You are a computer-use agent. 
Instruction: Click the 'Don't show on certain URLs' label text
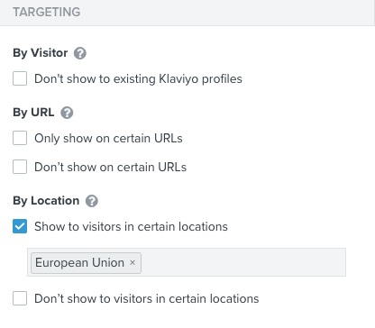(x=111, y=168)
